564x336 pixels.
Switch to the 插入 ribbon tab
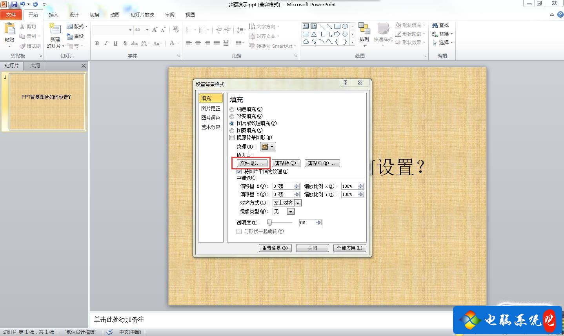(54, 14)
